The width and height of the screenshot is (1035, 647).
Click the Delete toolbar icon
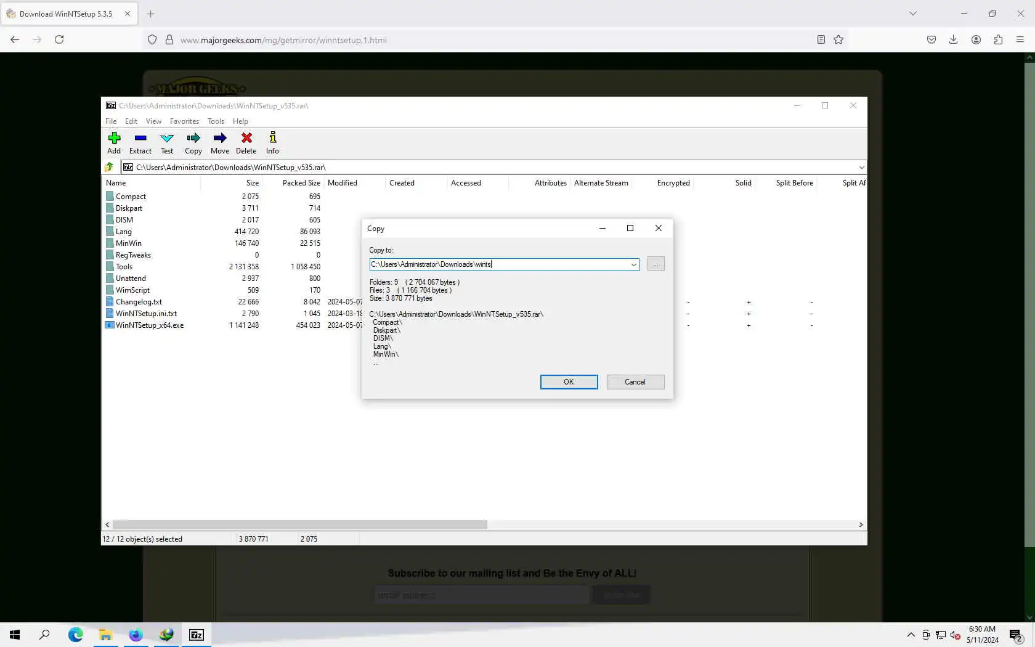246,143
